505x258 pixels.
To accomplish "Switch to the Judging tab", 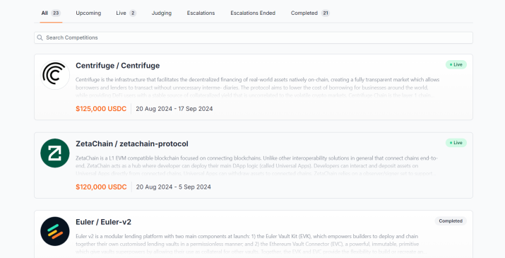I will pos(162,13).
